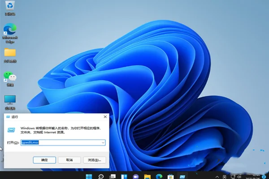
Task: Open Teams Chat on the taskbar
Action: 136,176
